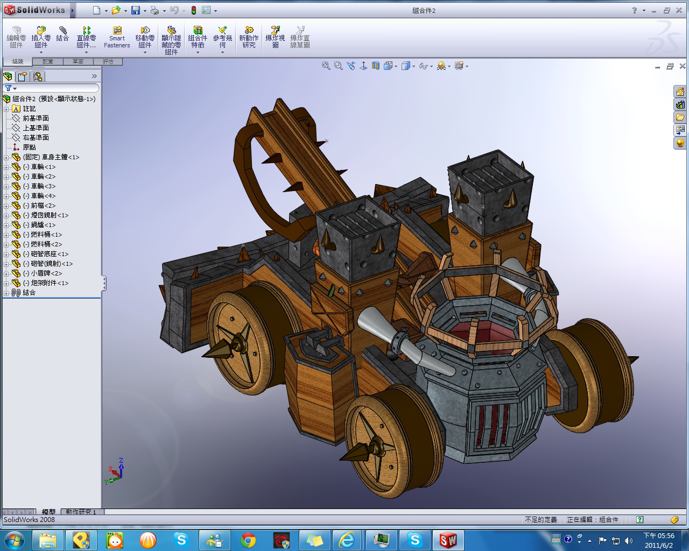This screenshot has height=551, width=689.
Task: Click Zoom to Fit magnifier icon
Action: click(326, 66)
